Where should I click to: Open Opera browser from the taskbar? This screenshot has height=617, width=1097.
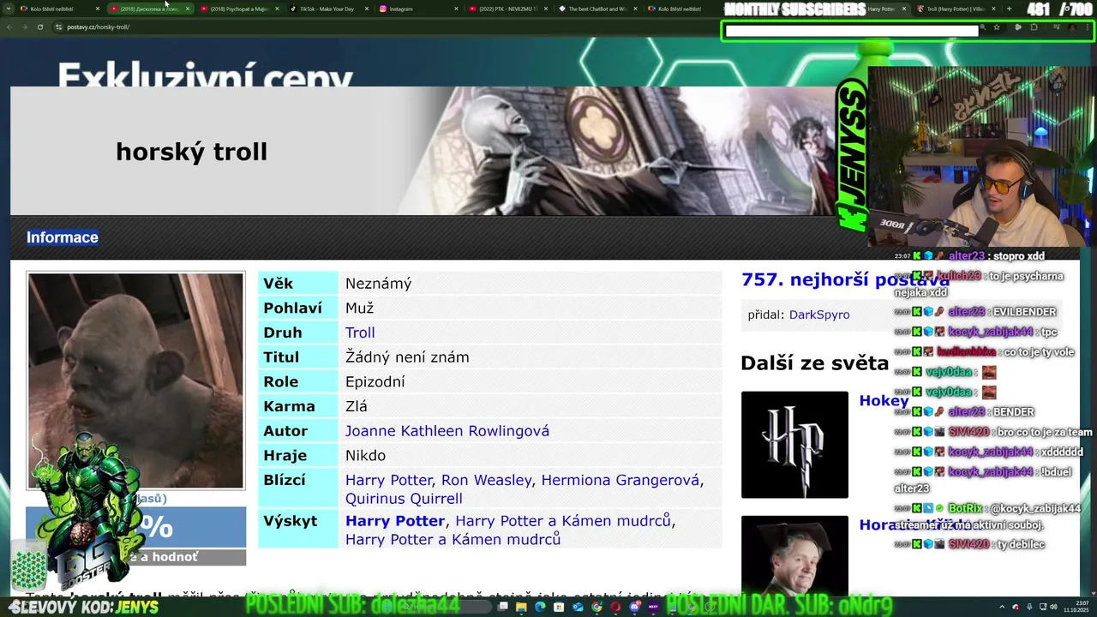(615, 607)
